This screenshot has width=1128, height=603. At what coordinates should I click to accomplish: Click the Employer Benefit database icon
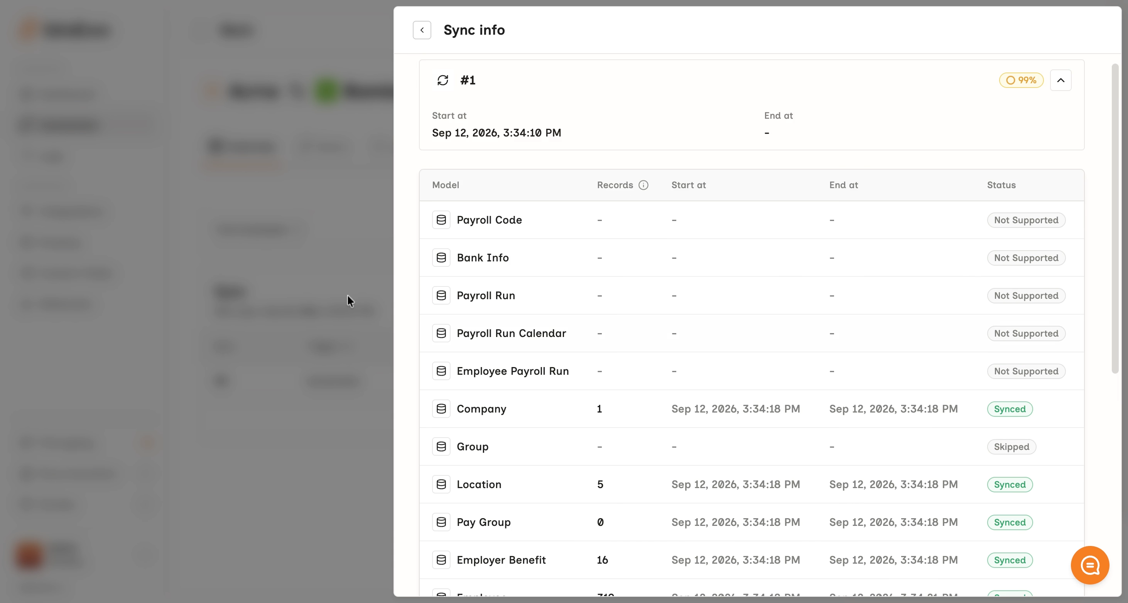pos(441,560)
